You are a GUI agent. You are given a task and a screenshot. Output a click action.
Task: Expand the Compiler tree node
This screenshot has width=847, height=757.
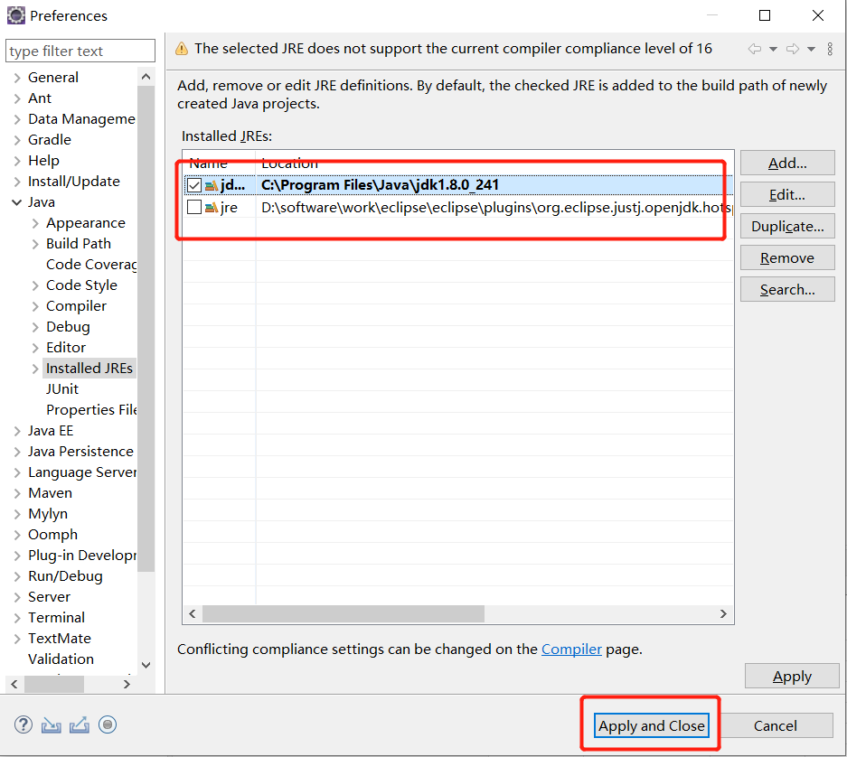[35, 306]
